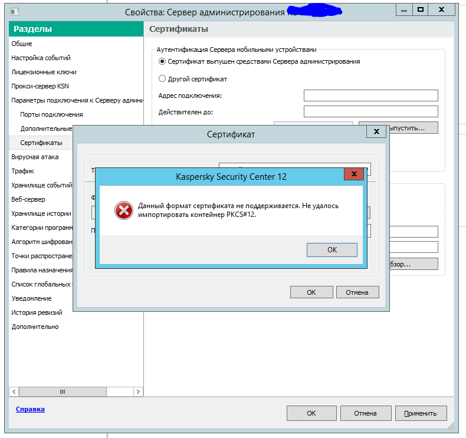The width and height of the screenshot is (466, 438).
Task: Close the Свойства window
Action: tap(442, 10)
